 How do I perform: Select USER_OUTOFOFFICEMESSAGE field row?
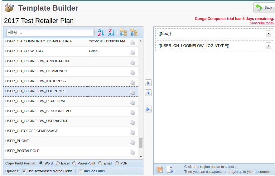[x=32, y=131]
